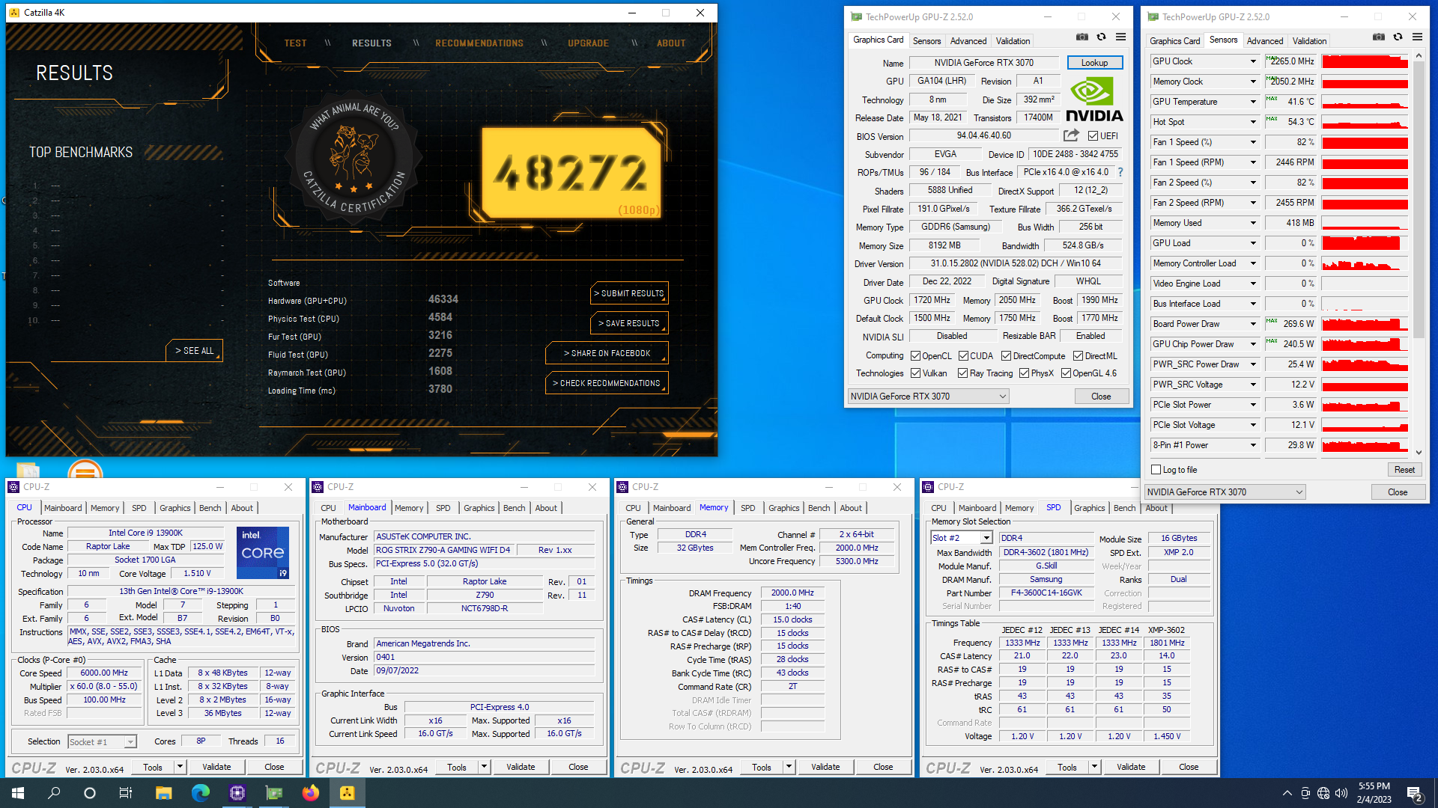The height and width of the screenshot is (808, 1438).
Task: Click the Lookup button in GPU-Z
Action: pos(1094,63)
